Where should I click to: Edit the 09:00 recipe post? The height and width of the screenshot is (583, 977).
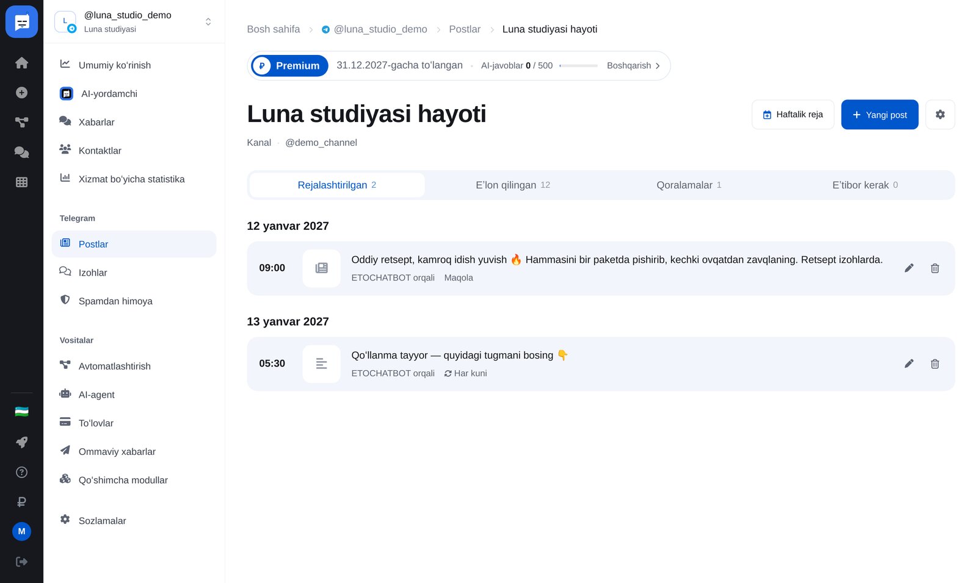pos(909,268)
